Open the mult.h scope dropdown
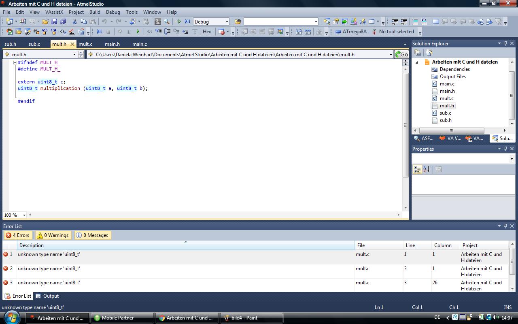The width and height of the screenshot is (518, 324). [x=74, y=54]
